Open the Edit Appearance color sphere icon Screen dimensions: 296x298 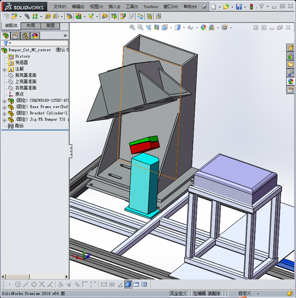pos(204,27)
